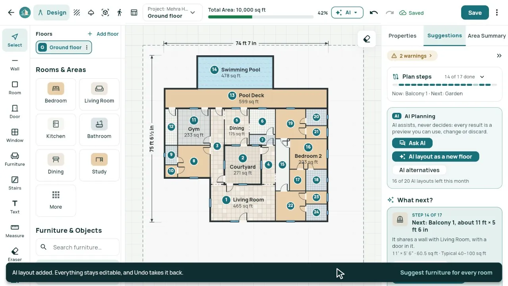Go back using the top-left arrow
This screenshot has width=508, height=286.
coord(11,13)
